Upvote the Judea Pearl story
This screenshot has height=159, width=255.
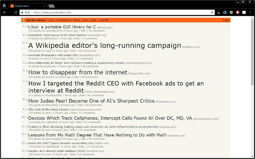coord(27,100)
